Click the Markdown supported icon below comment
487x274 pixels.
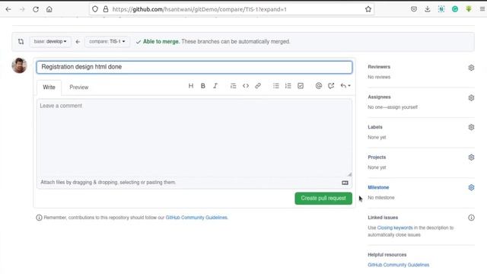[x=345, y=183]
